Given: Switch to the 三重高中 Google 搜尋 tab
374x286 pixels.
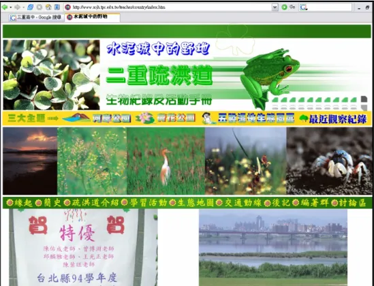Looking at the screenshot, I should pyautogui.click(x=36, y=18).
